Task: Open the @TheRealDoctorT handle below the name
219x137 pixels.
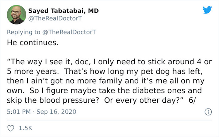Action: [x=55, y=18]
